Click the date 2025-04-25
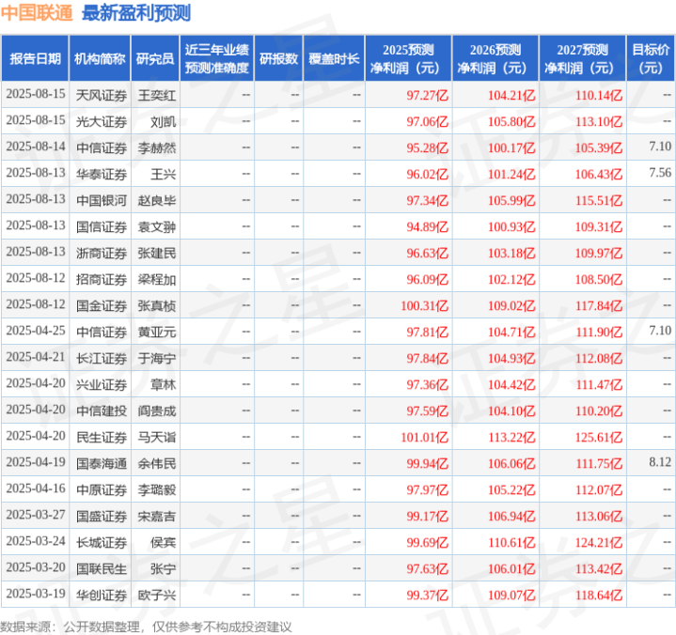676x635 pixels. click(x=36, y=331)
